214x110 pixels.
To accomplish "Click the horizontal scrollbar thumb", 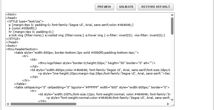I will click(43, 104).
